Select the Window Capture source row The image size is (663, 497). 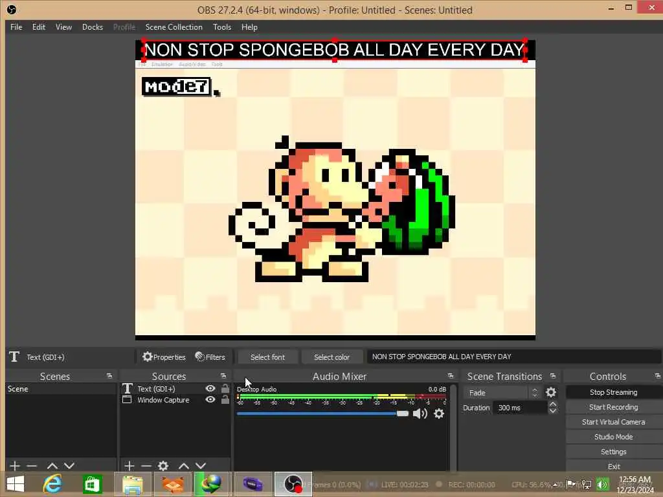(175, 400)
